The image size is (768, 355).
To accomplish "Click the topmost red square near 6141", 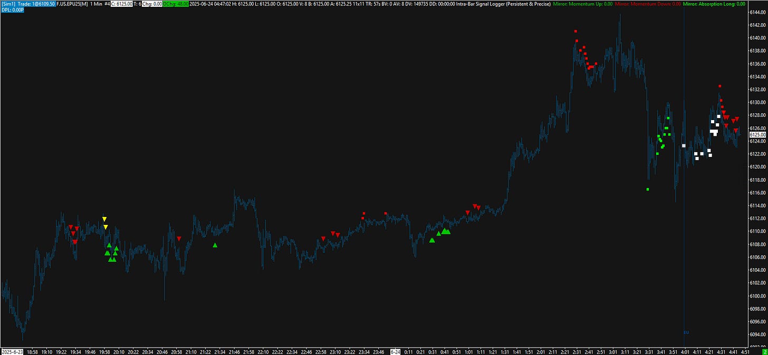I will click(575, 31).
